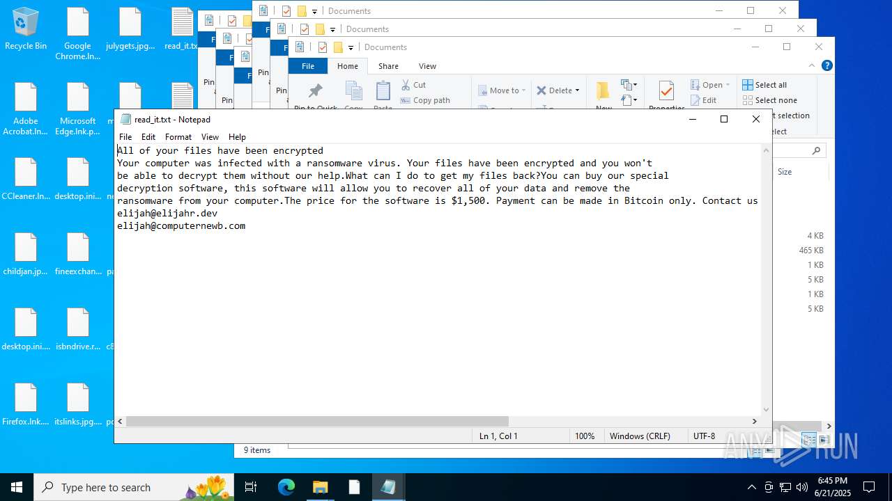Viewport: 892px width, 501px height.
Task: Switch to Share tab in Documents window
Action: pos(388,66)
